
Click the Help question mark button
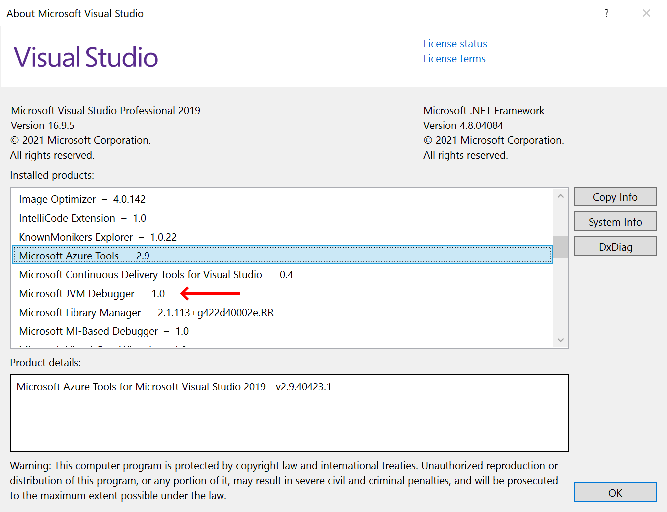(x=606, y=13)
